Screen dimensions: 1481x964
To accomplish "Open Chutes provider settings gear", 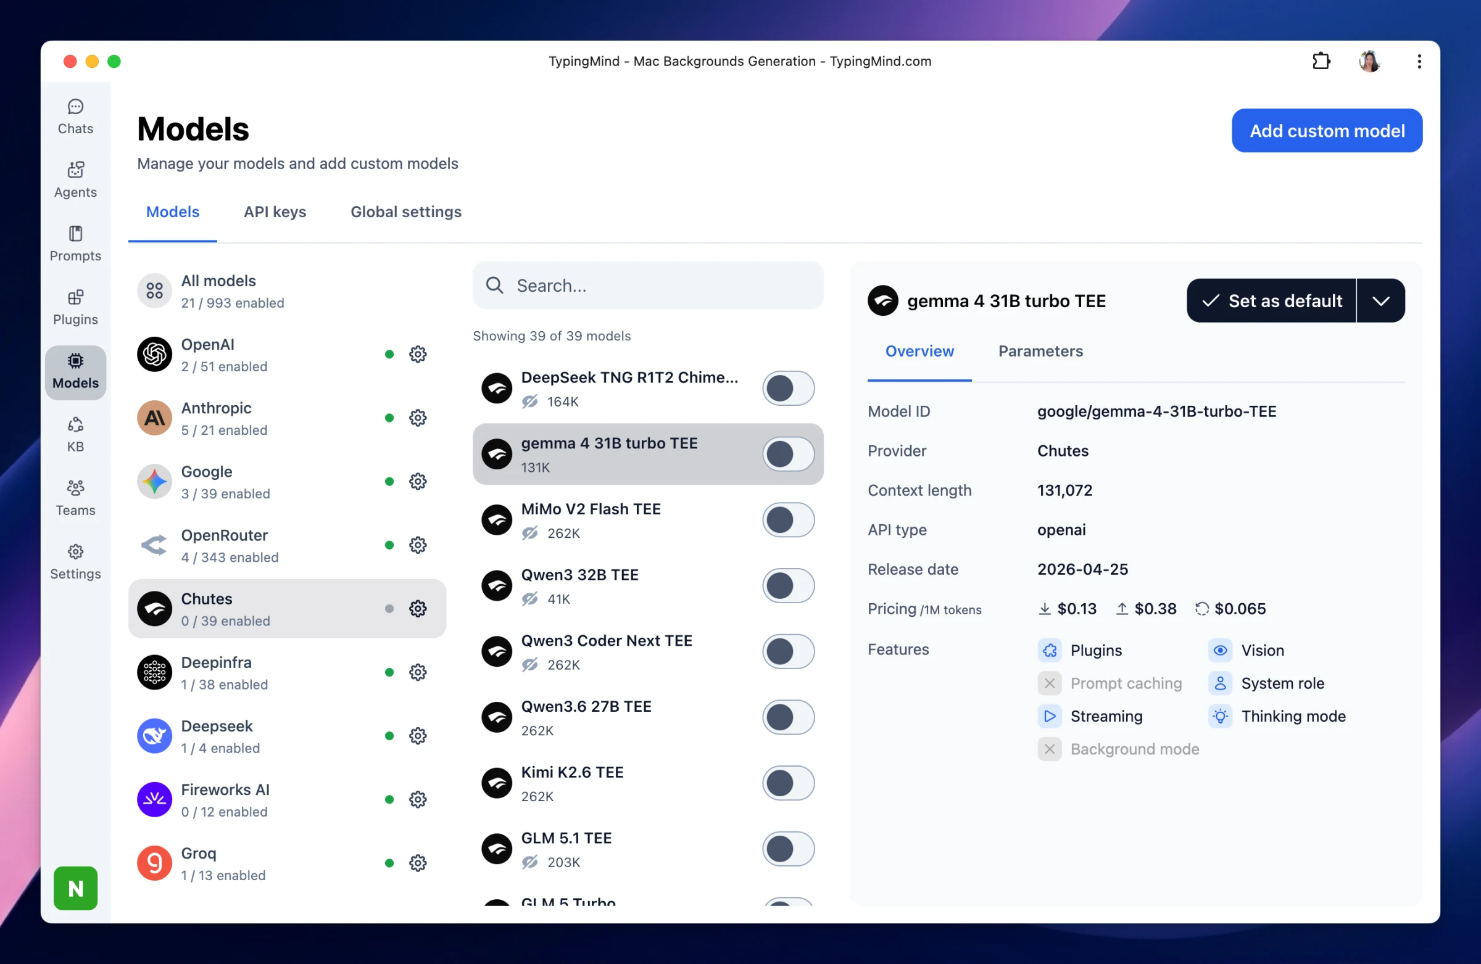I will tap(418, 609).
